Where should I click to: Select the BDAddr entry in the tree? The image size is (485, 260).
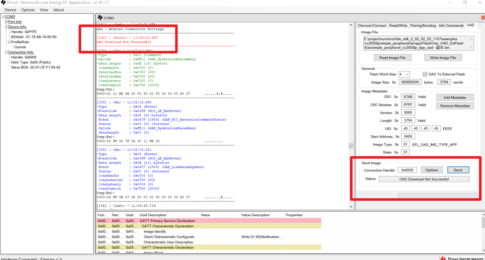[34, 37]
